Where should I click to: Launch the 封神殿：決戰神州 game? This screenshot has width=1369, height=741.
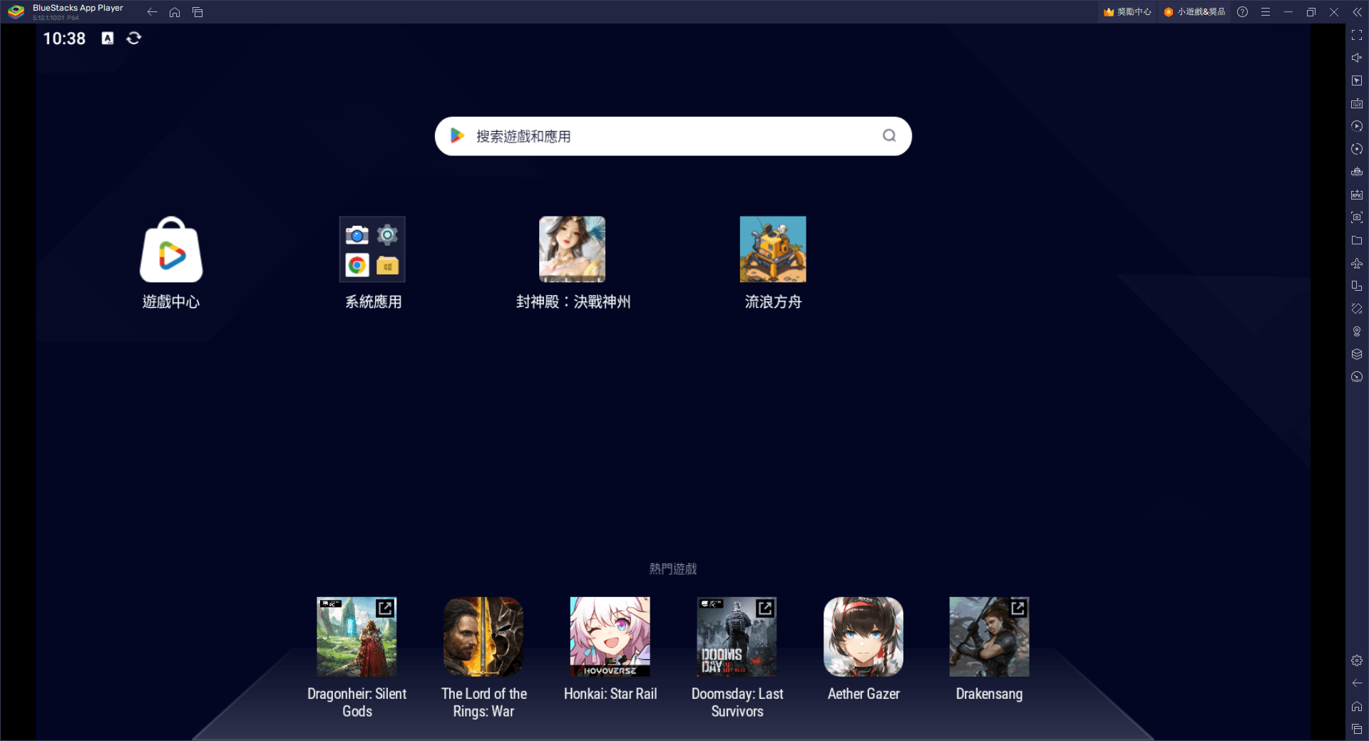[572, 249]
